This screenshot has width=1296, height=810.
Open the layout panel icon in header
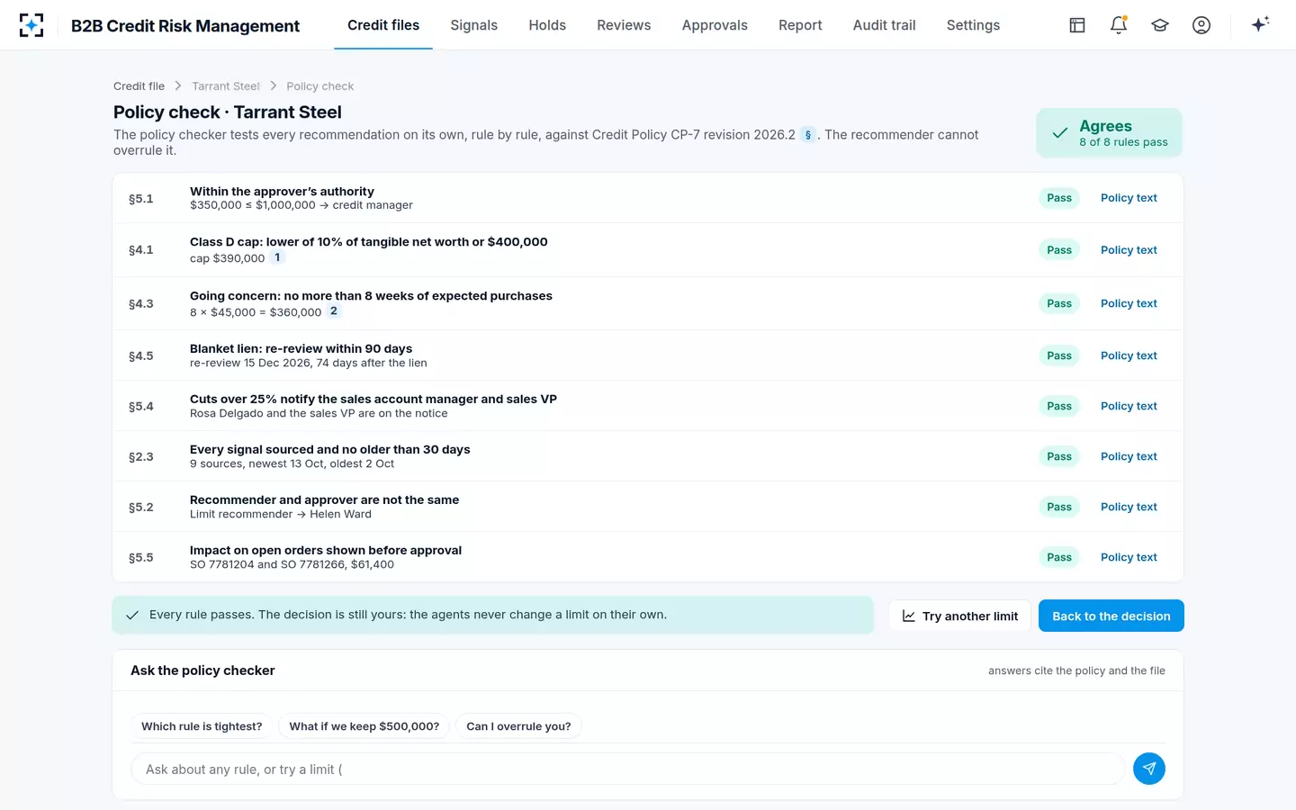pyautogui.click(x=1077, y=25)
